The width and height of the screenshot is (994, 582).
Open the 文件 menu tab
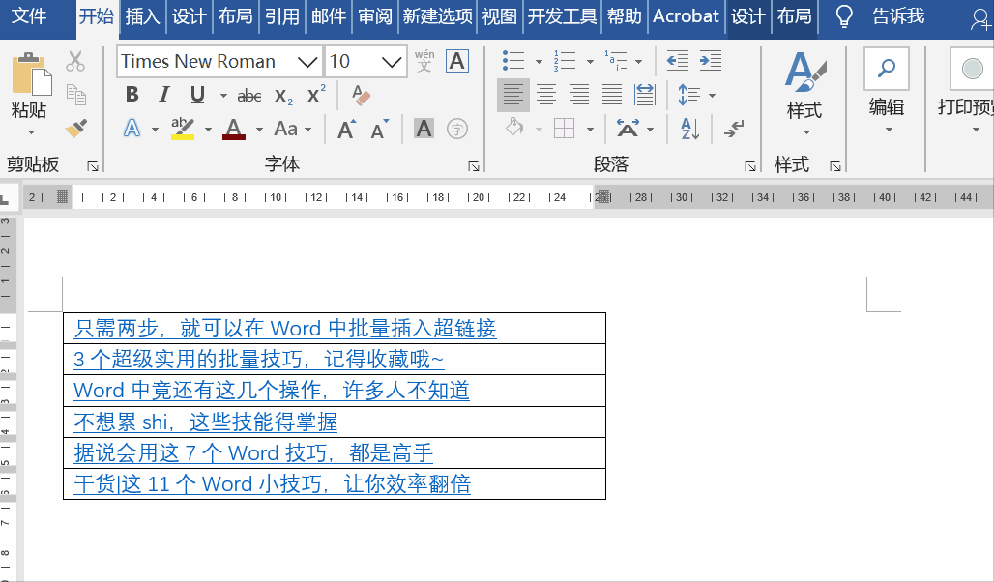[29, 15]
